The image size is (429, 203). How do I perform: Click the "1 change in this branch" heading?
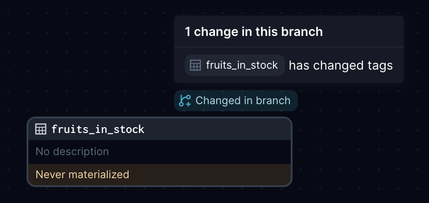coord(253,32)
